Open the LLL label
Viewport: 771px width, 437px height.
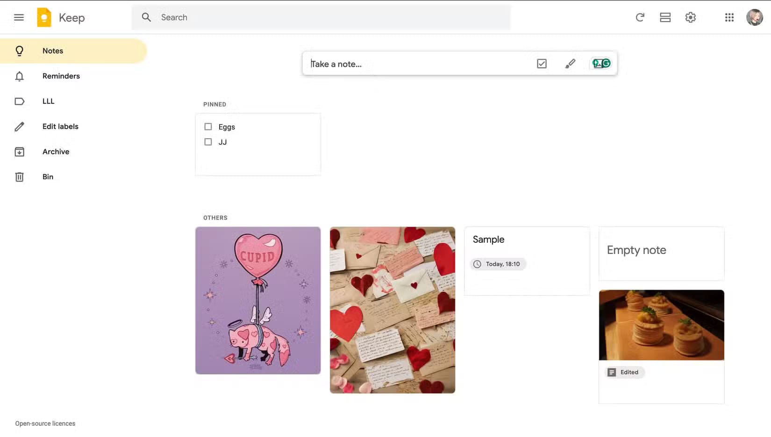[73, 101]
